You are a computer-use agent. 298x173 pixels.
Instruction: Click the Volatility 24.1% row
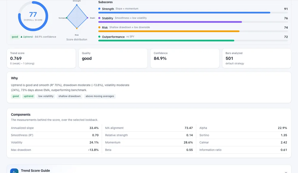55,142
